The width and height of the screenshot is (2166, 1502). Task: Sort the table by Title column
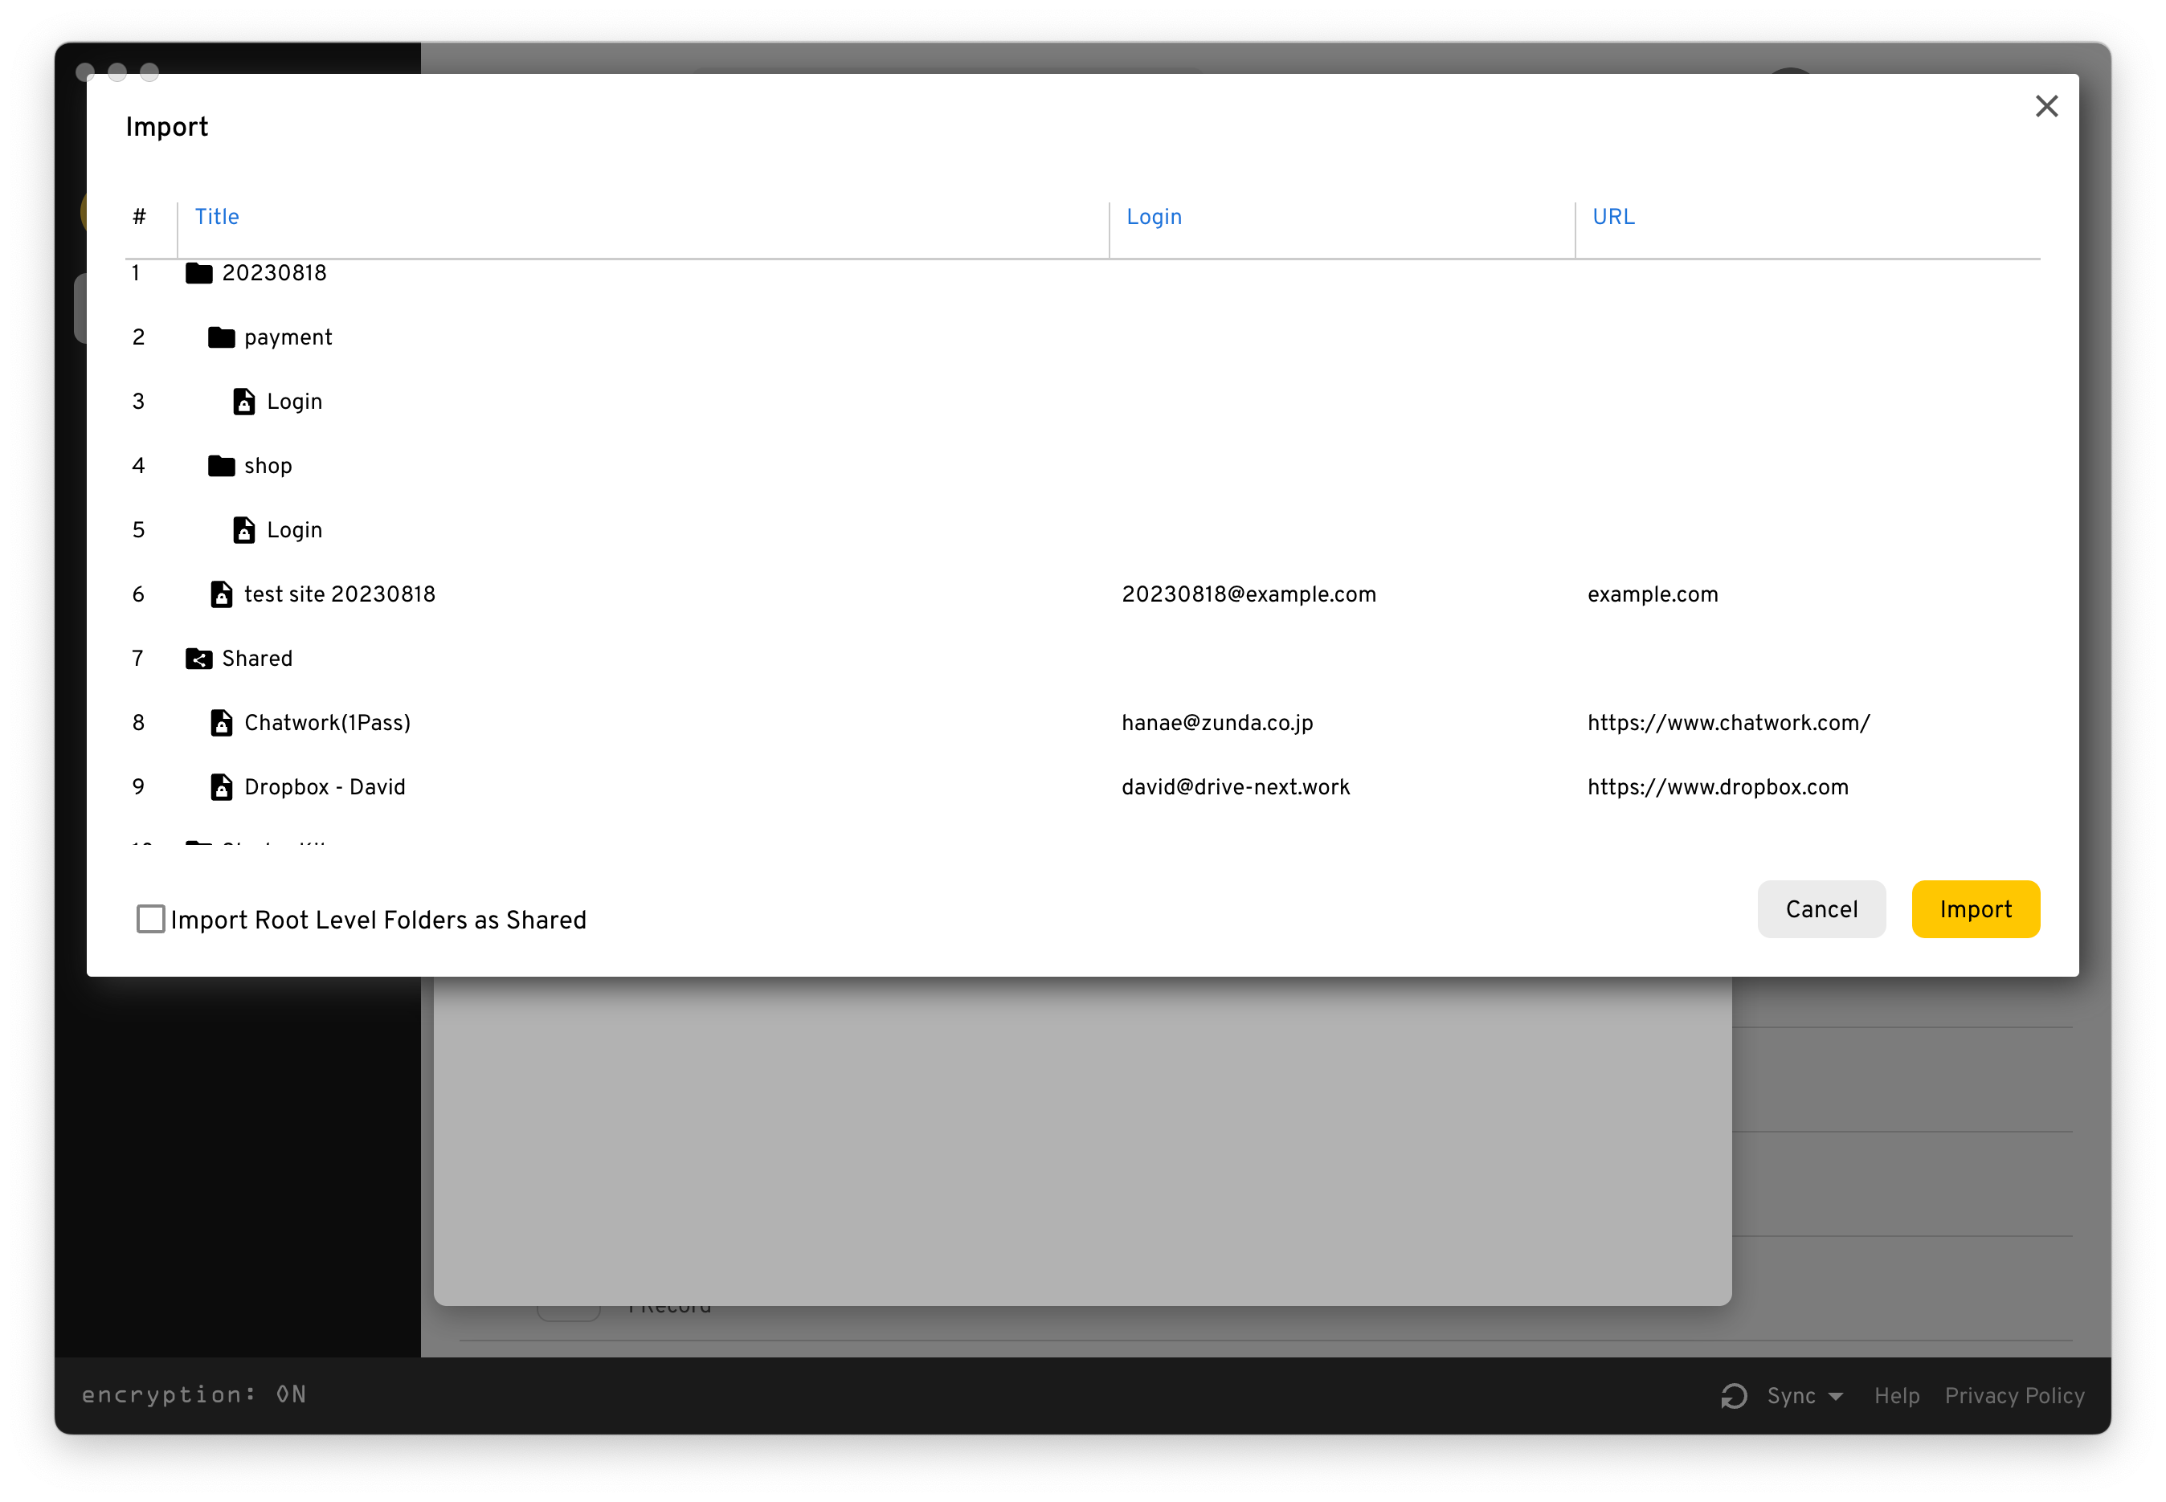(216, 216)
